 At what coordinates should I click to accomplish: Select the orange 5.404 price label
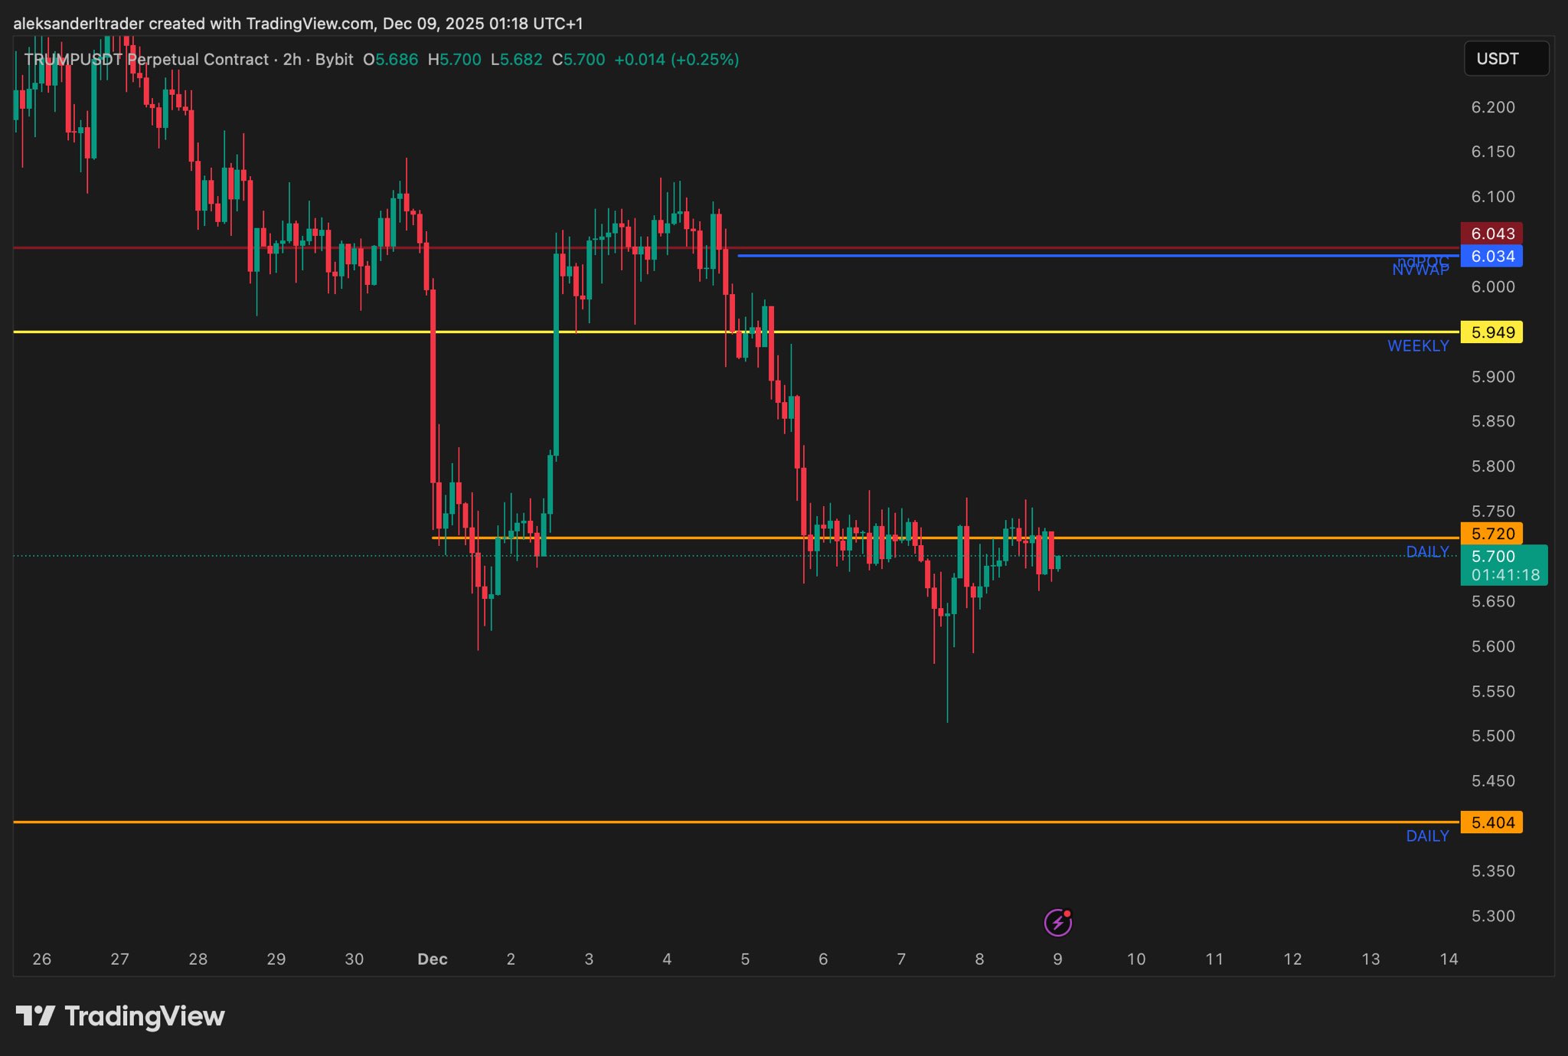1491,822
